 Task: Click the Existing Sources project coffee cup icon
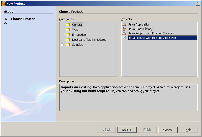124,33
